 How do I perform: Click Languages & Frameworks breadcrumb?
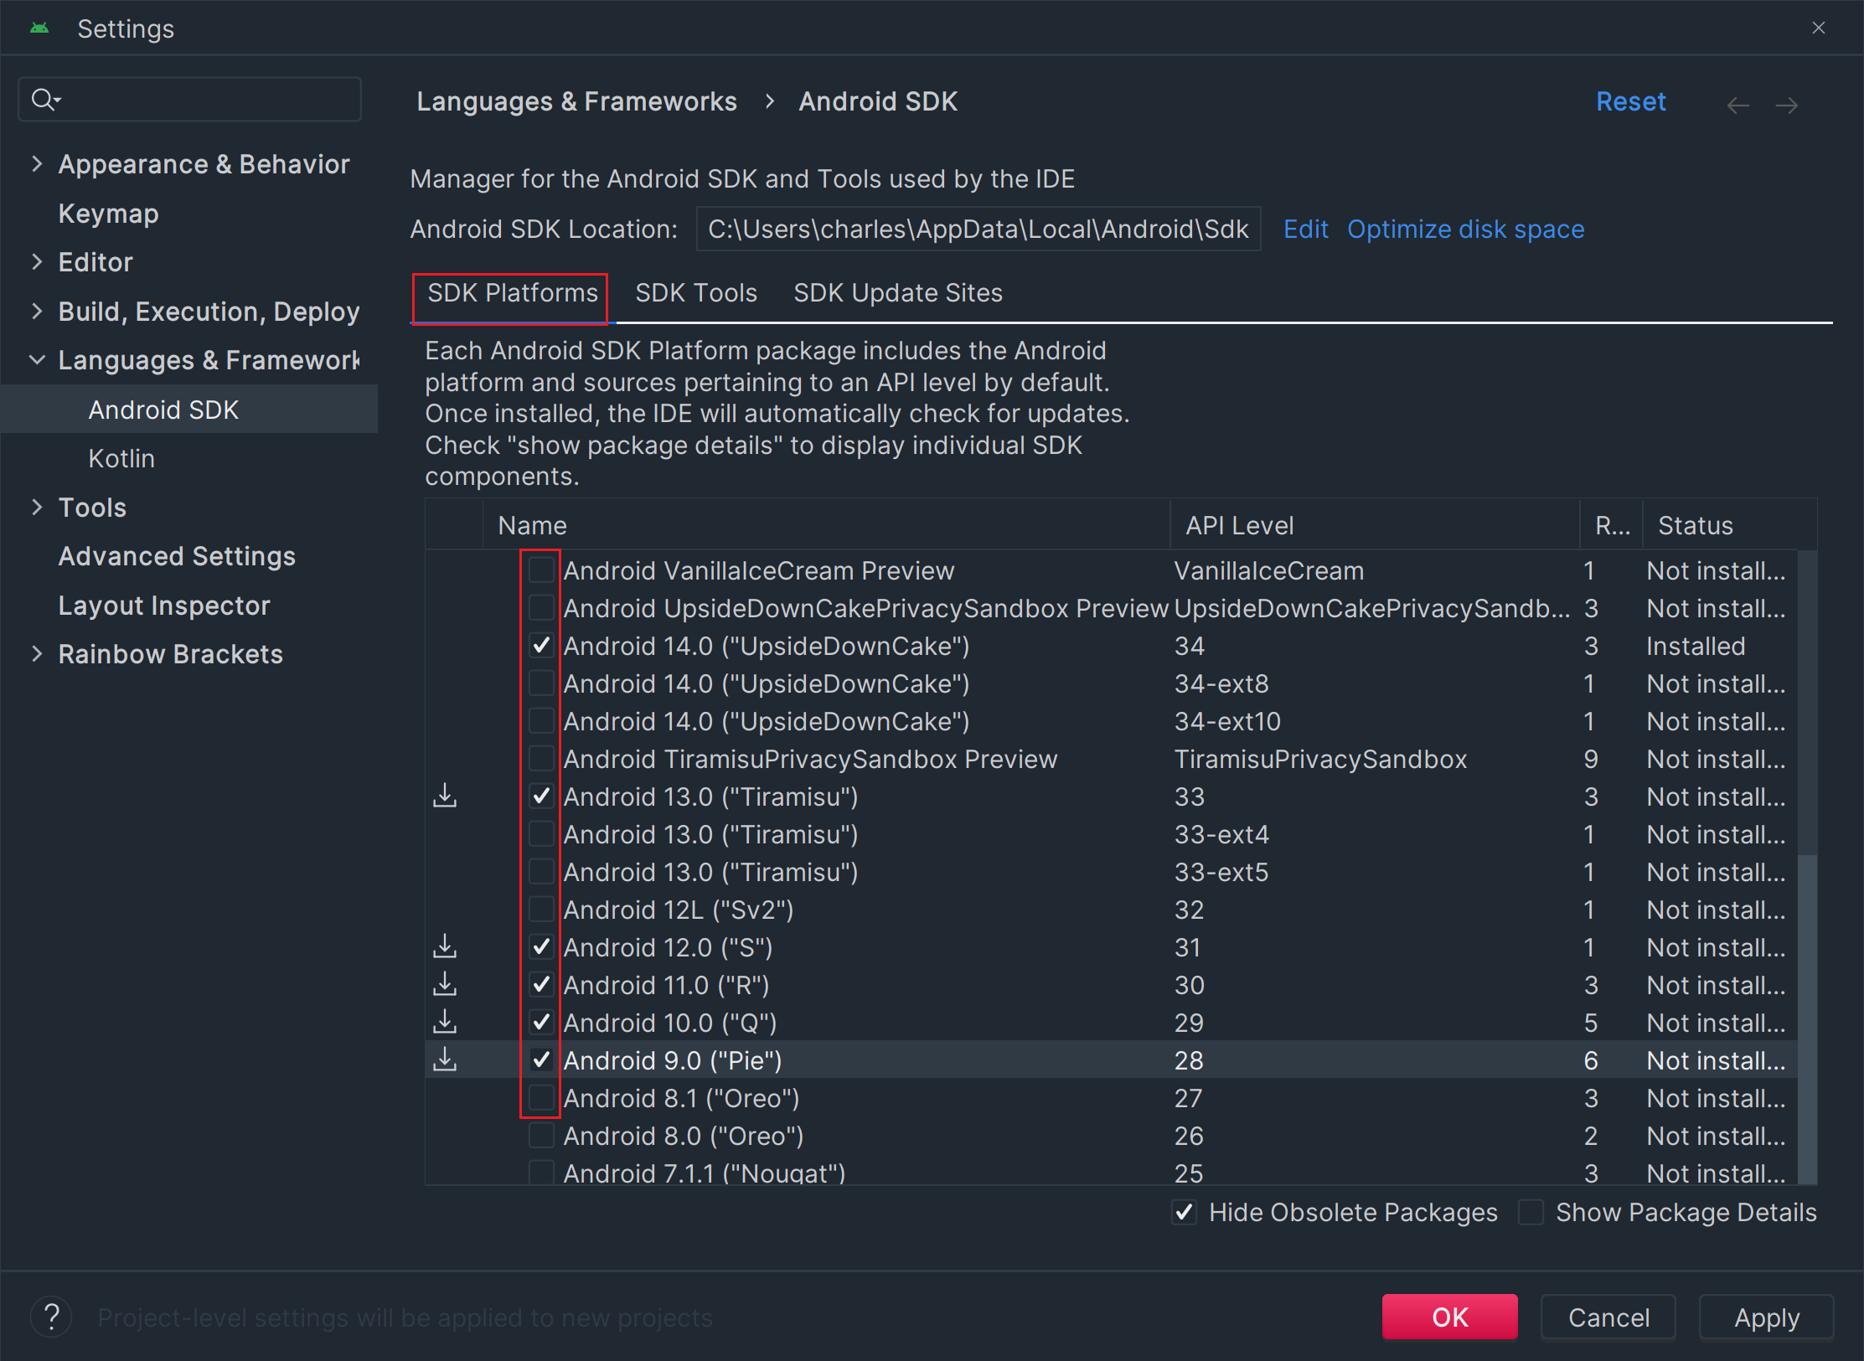[x=576, y=101]
